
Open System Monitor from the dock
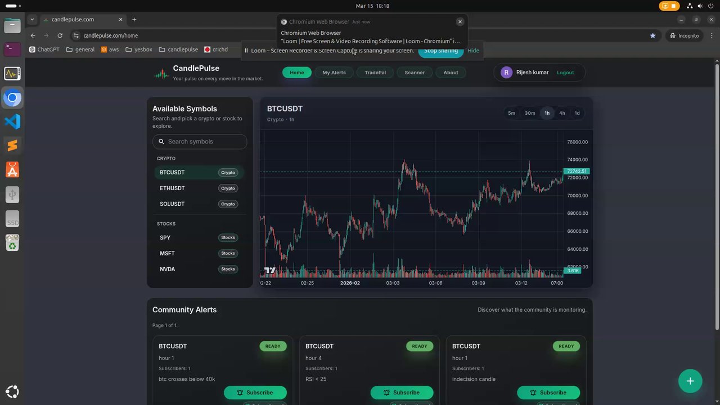click(x=12, y=73)
